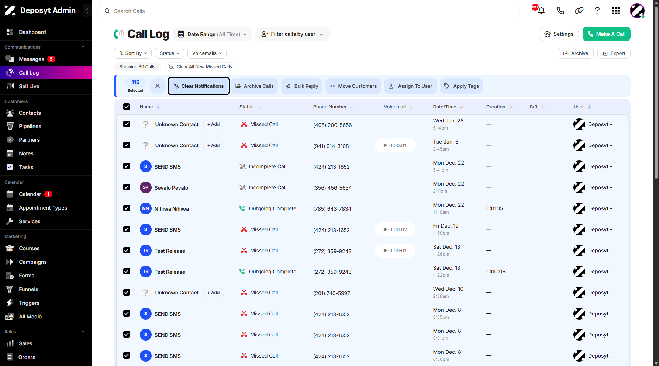Click the Clear Notifications button

(x=199, y=86)
